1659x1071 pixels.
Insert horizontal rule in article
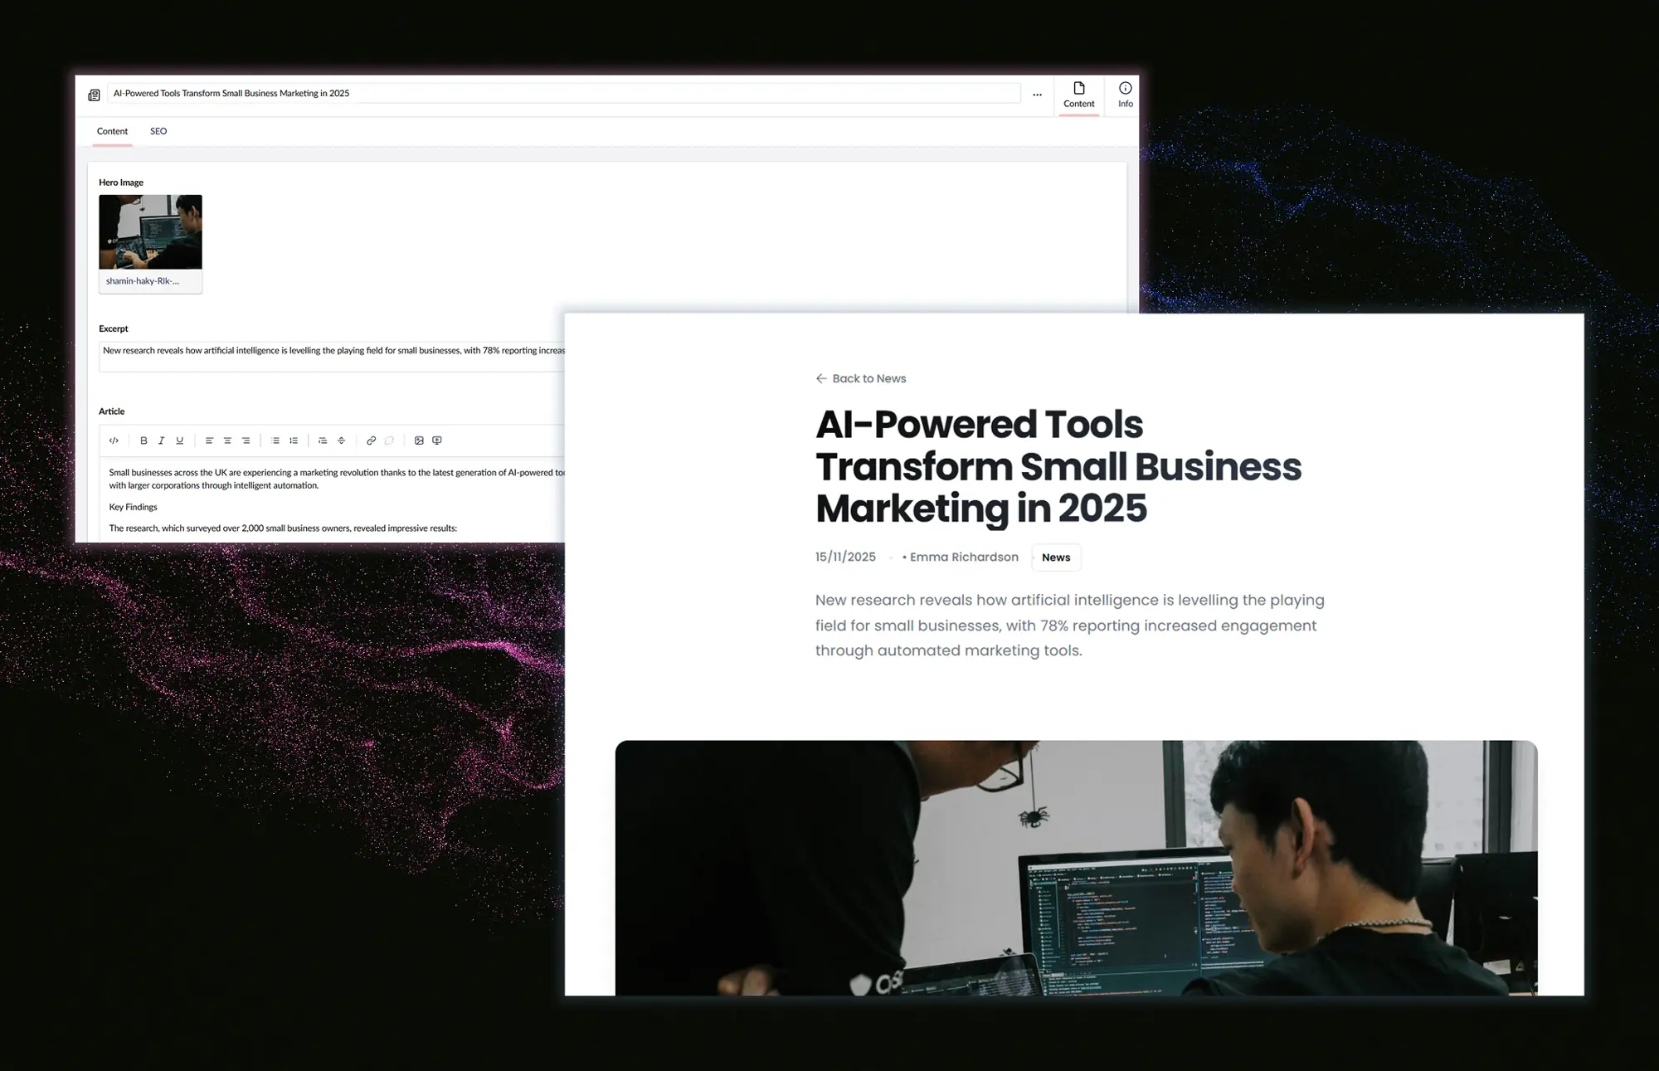[341, 441]
